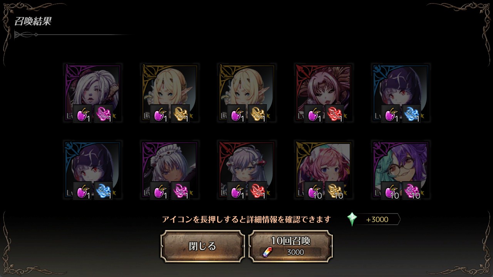
Task: Open the silver-haired character in the bottom-row red frame
Action: pos(246,170)
